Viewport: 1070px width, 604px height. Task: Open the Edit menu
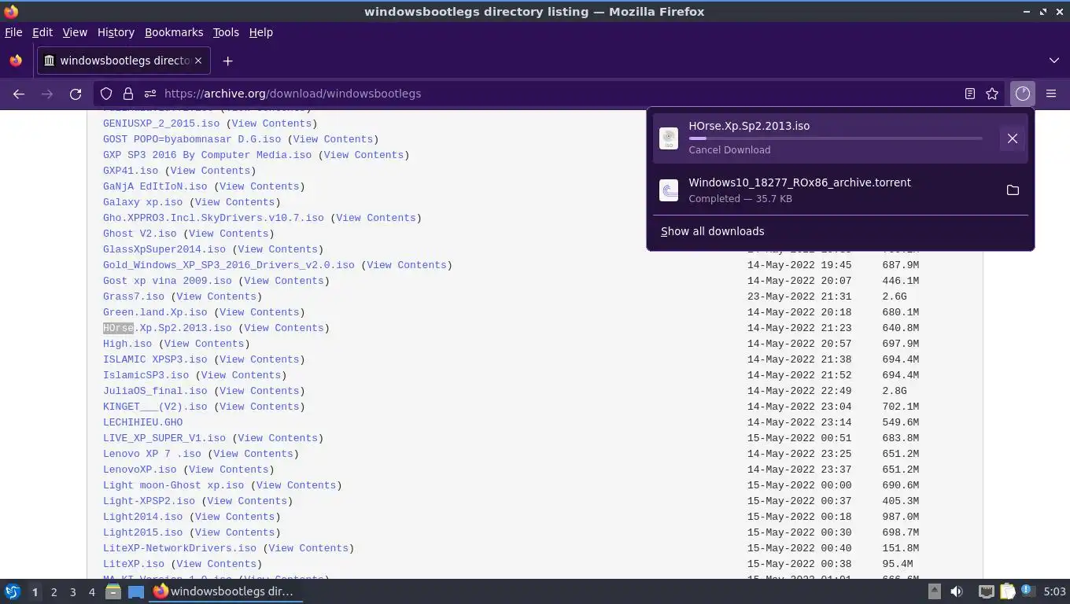tap(42, 32)
